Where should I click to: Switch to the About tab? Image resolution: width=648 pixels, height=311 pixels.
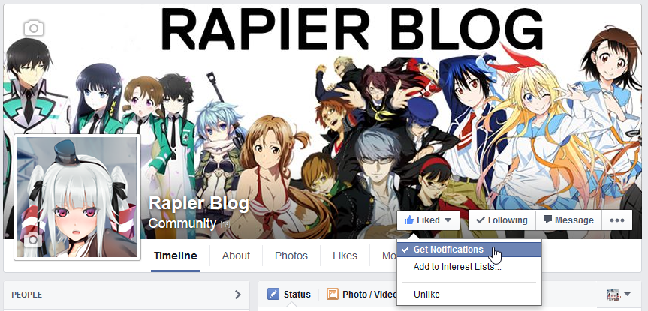pos(236,256)
